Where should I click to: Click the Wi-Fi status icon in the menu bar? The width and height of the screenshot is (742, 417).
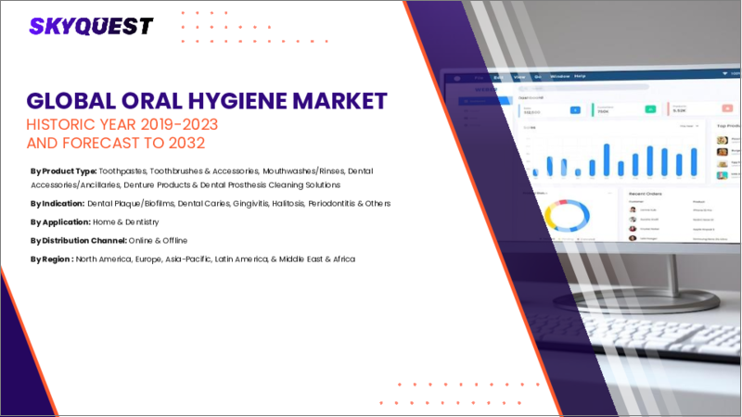click(x=723, y=73)
